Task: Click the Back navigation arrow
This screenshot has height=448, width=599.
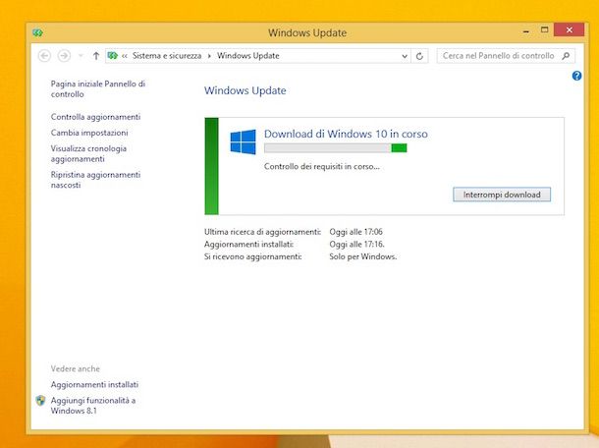Action: pos(44,56)
